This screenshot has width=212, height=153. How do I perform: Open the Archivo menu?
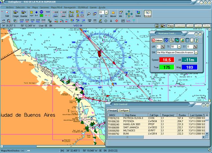click(10, 8)
